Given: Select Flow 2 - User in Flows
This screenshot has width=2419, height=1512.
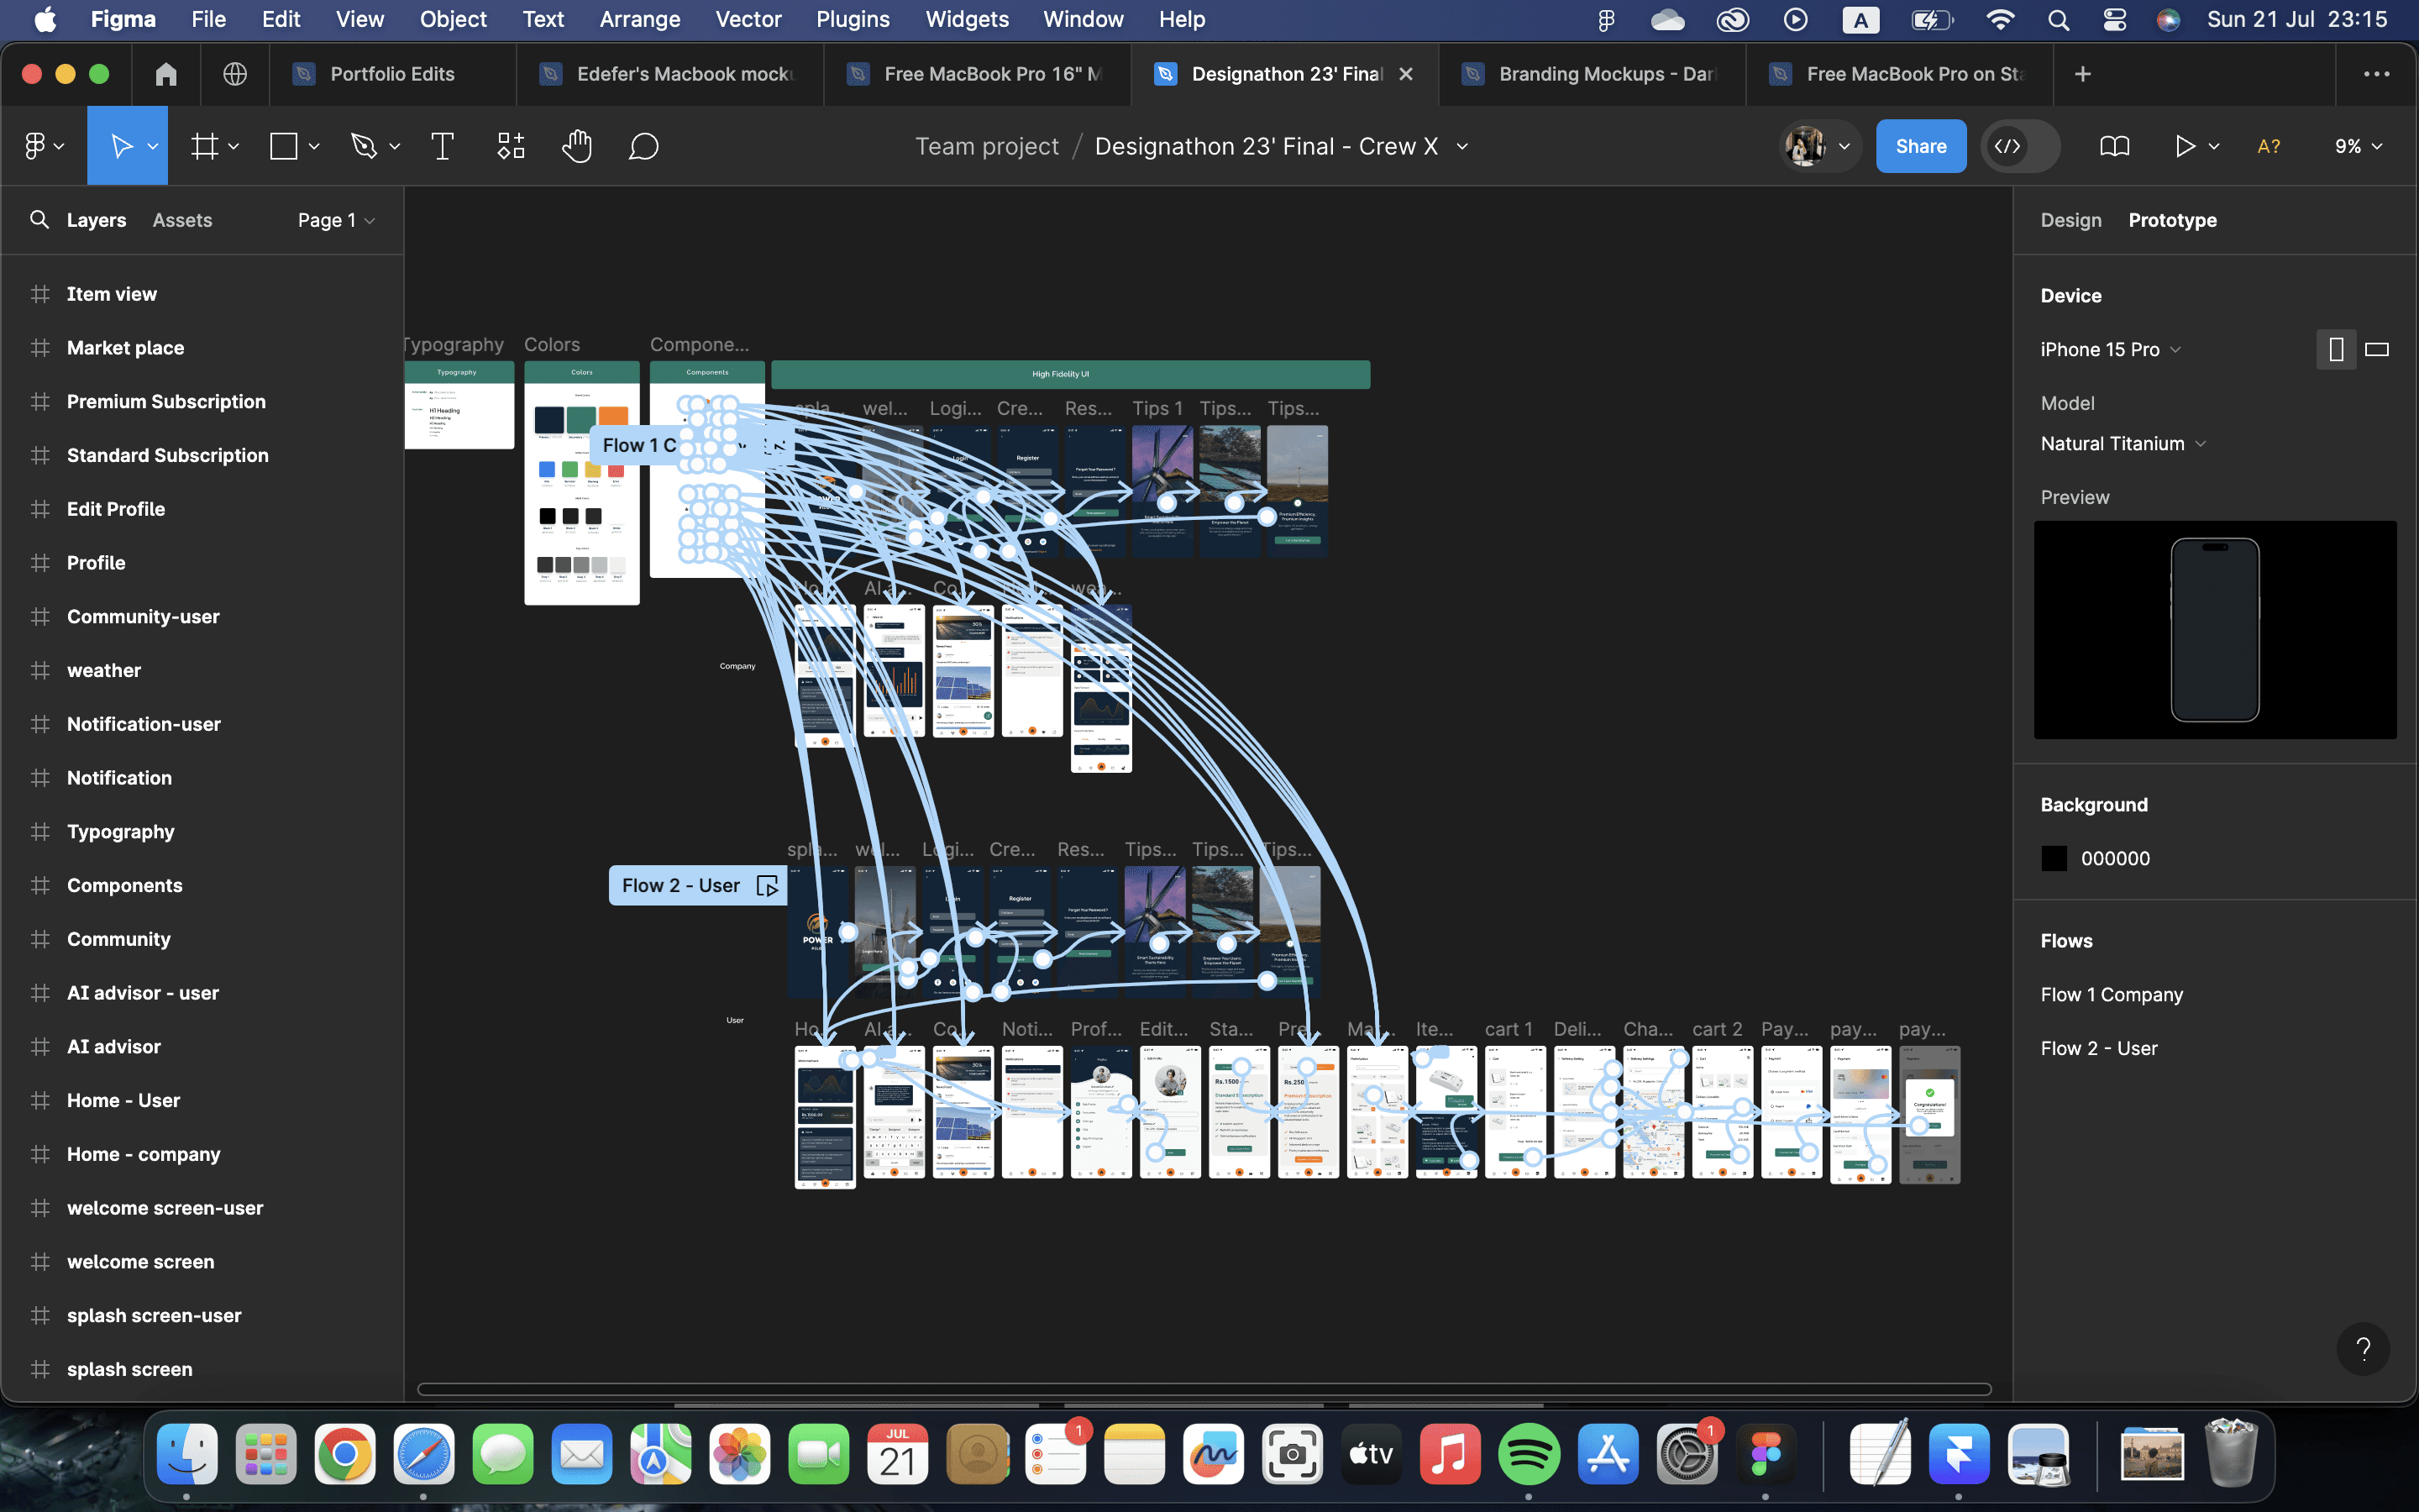Looking at the screenshot, I should pos(2098,1048).
